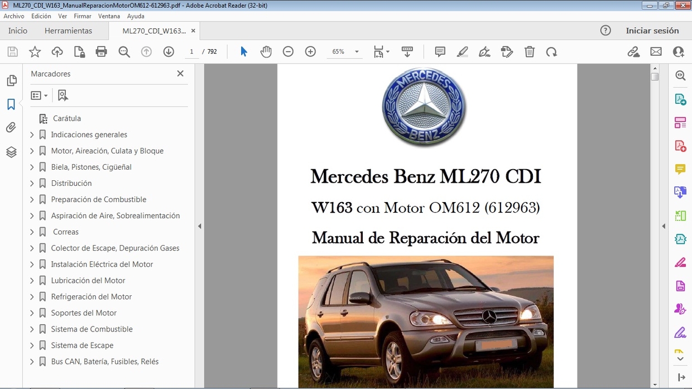Collapse the Marcadores panel via X
The height and width of the screenshot is (389, 692).
[x=180, y=73]
